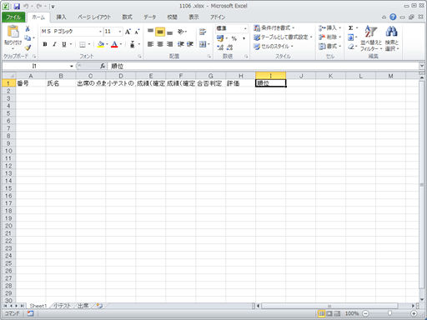
Task: Click the Wrap Text icon
Action: tap(203, 32)
